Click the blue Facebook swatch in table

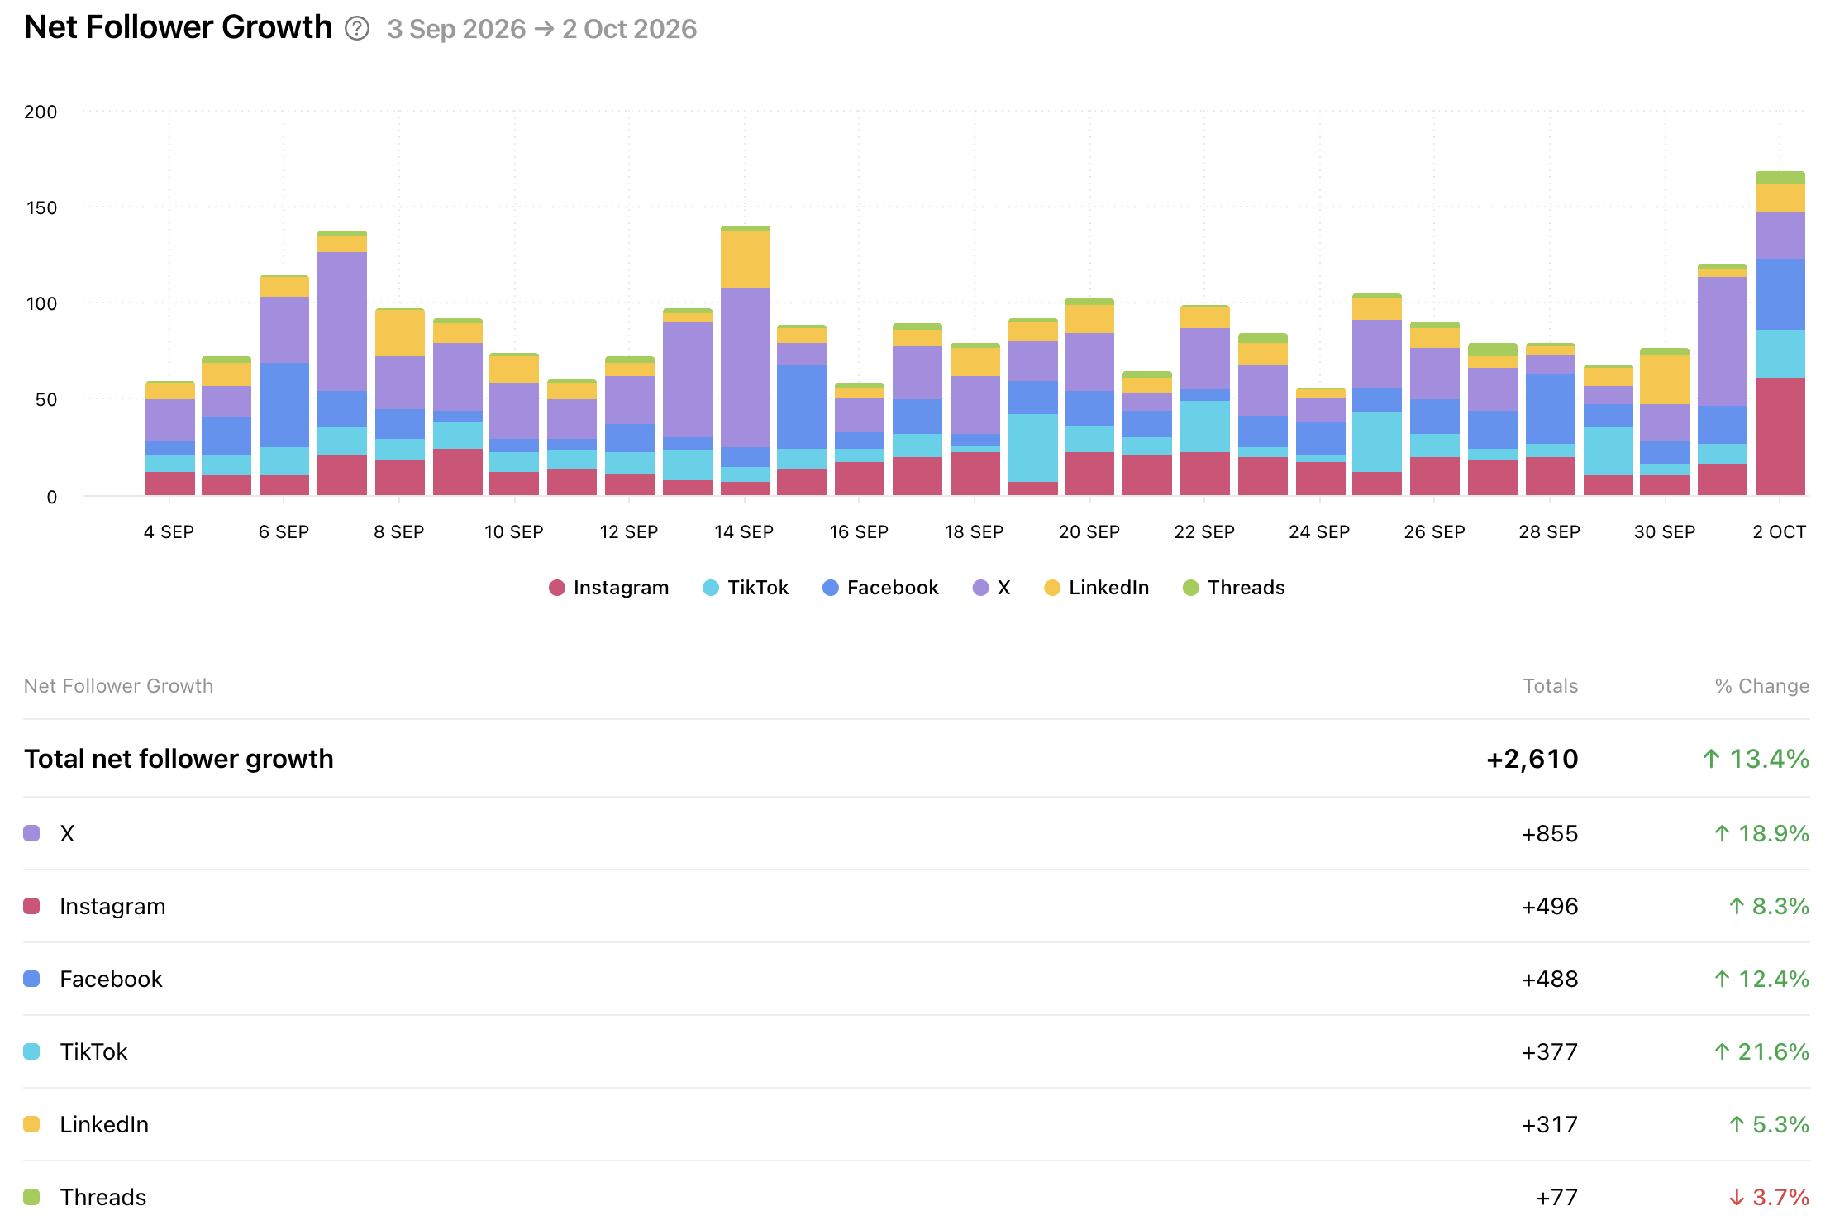[x=31, y=979]
